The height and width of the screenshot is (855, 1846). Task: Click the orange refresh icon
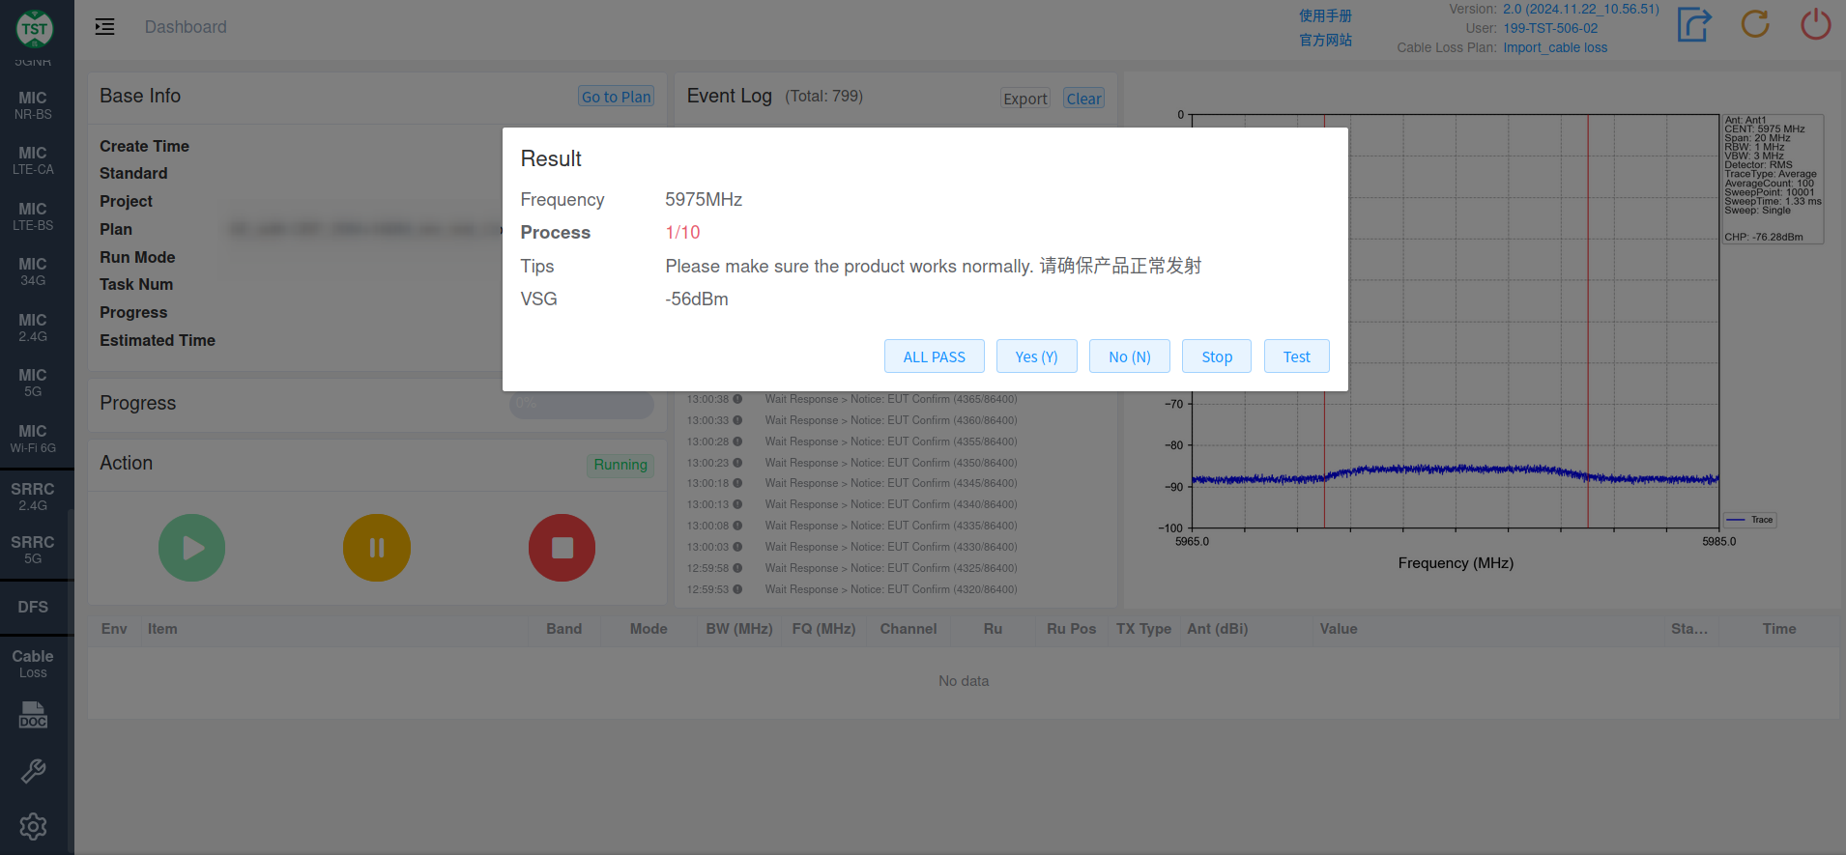(x=1755, y=24)
